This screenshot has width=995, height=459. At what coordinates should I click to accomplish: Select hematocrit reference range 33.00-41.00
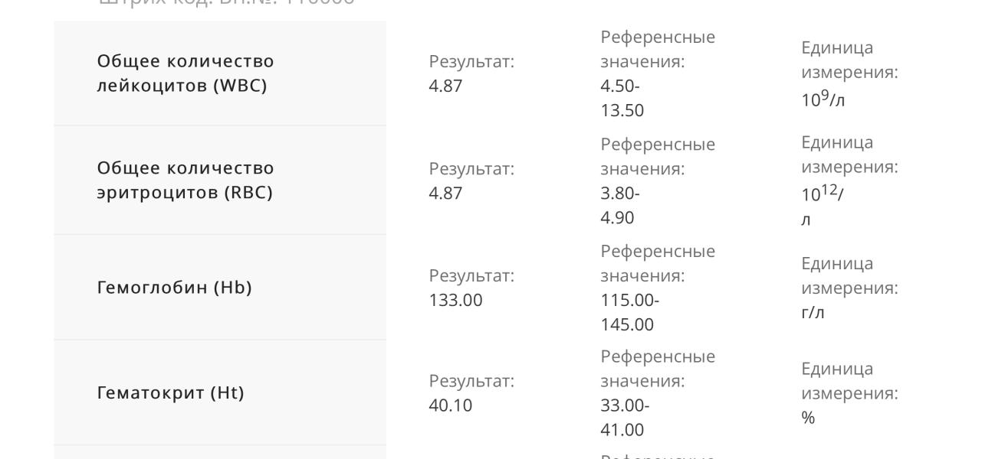625,418
